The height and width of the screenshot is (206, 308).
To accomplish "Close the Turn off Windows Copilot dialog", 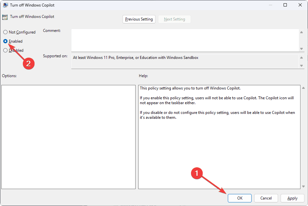I will click(x=300, y=5).
